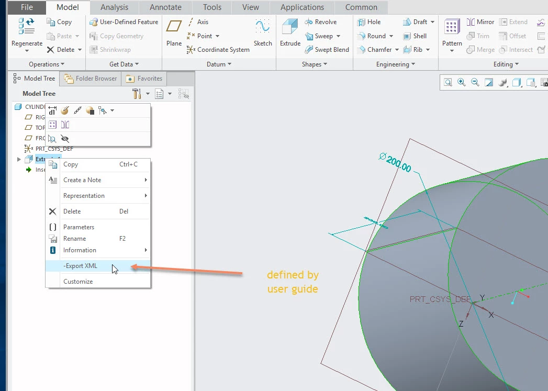Open the Operations group dropdown
This screenshot has width=548, height=391.
(x=47, y=64)
